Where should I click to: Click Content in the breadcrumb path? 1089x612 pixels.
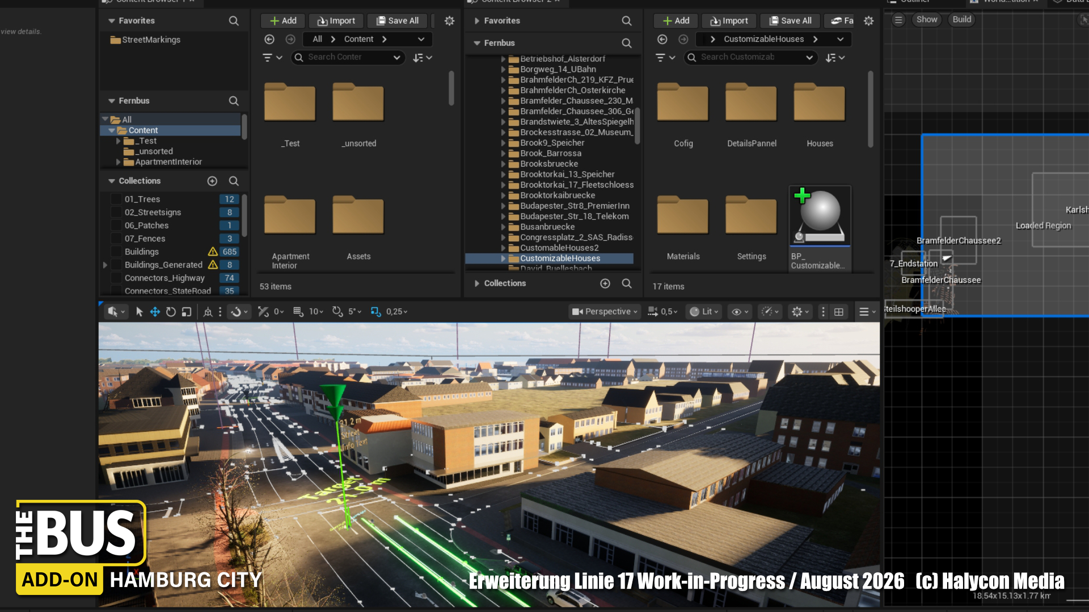coord(358,39)
